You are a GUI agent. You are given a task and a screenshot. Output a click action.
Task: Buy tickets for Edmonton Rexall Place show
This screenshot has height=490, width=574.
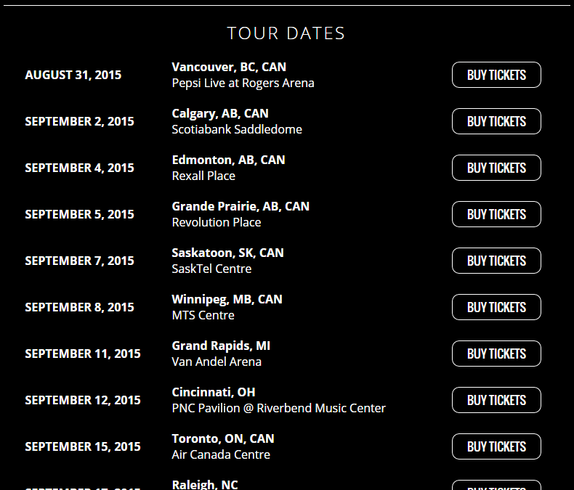(x=496, y=168)
